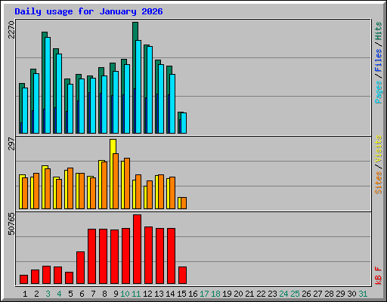Select the orange Sites bar for day 10
Image resolution: width=387 pixels, height=302 pixels.
[127, 183]
